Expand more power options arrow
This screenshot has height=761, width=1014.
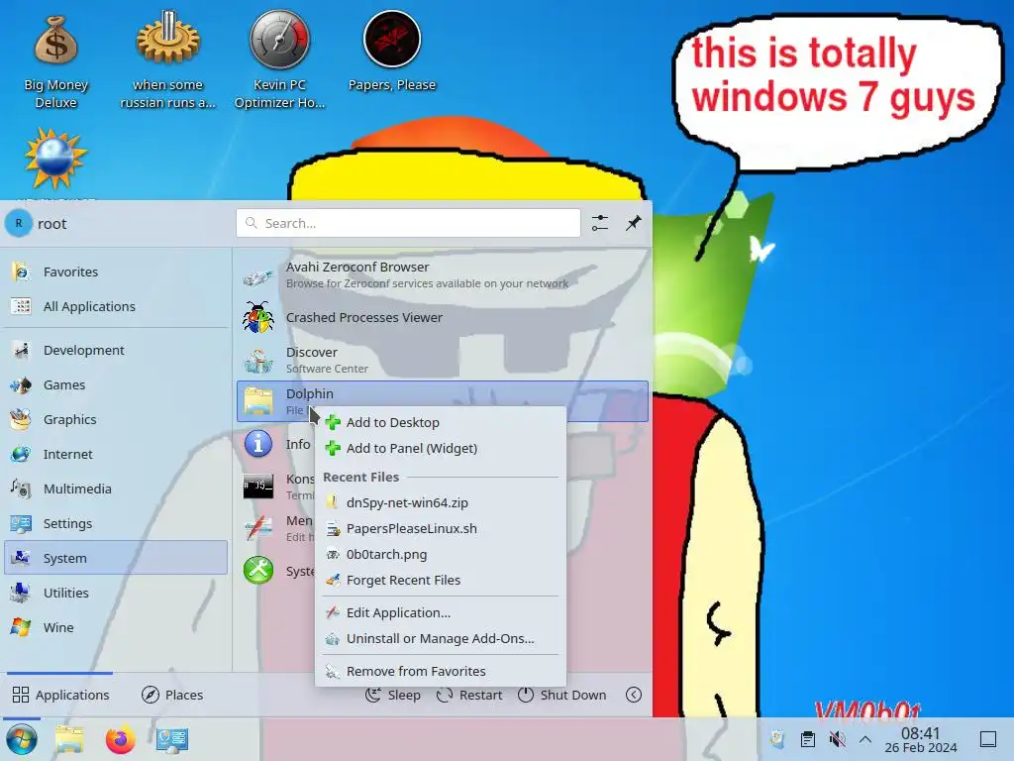tap(634, 695)
